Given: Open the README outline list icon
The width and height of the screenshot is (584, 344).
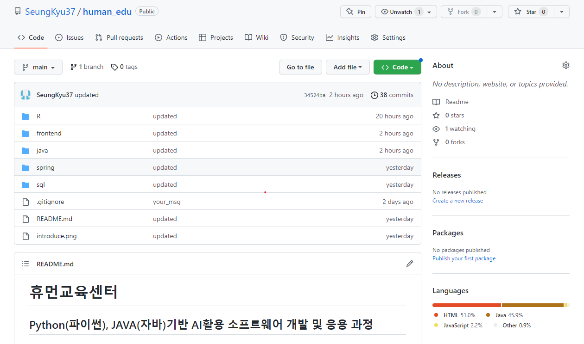Looking at the screenshot, I should [x=25, y=264].
